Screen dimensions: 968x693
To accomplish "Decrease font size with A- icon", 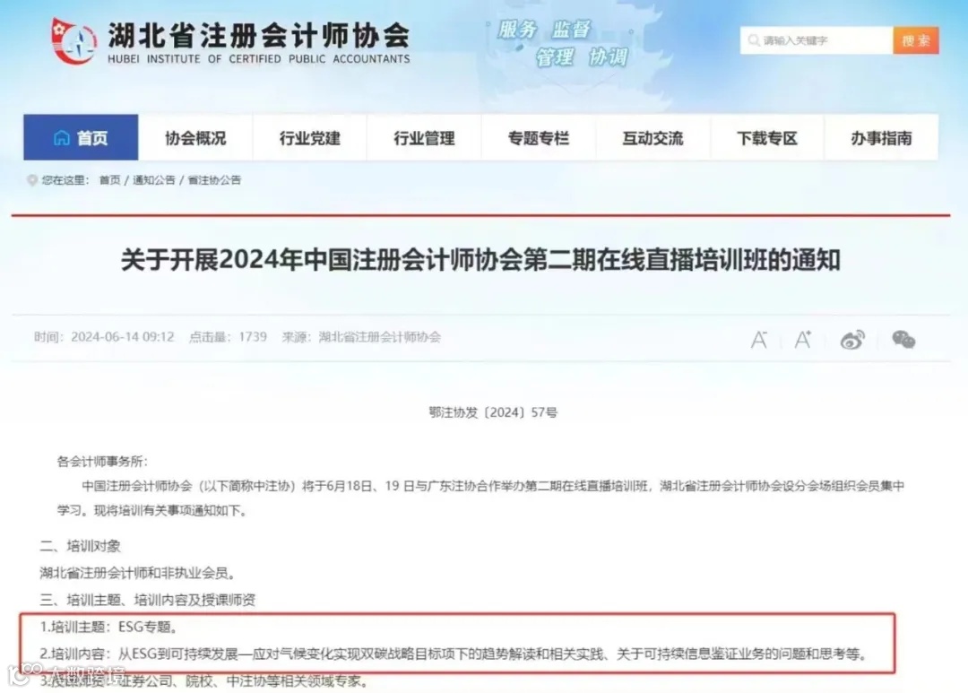I will click(x=759, y=340).
